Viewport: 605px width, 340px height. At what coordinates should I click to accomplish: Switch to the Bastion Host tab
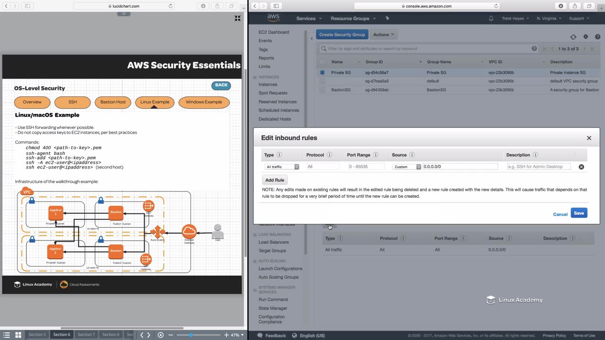(113, 102)
